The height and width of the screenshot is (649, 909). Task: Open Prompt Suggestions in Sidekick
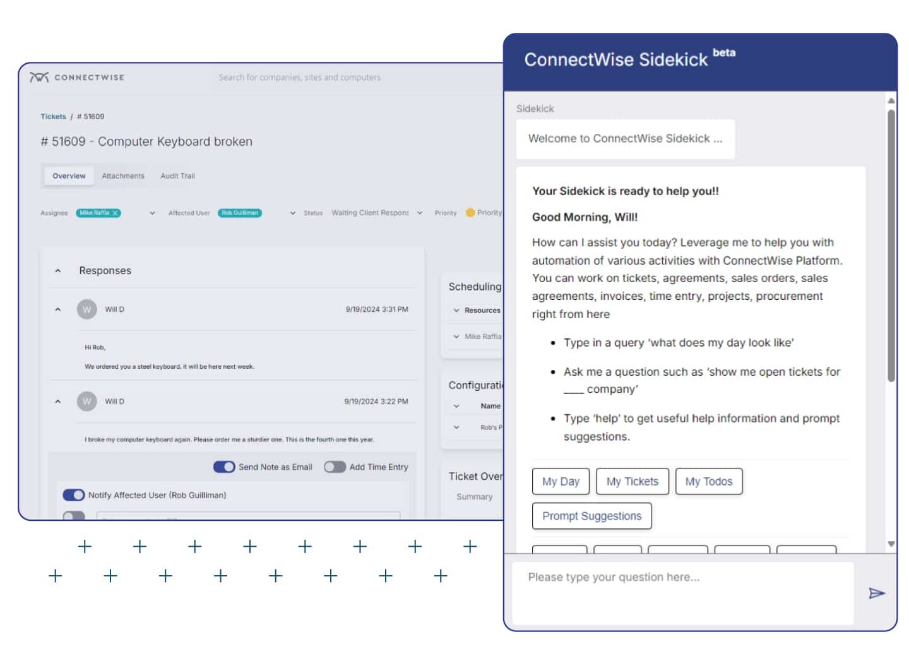pyautogui.click(x=591, y=516)
